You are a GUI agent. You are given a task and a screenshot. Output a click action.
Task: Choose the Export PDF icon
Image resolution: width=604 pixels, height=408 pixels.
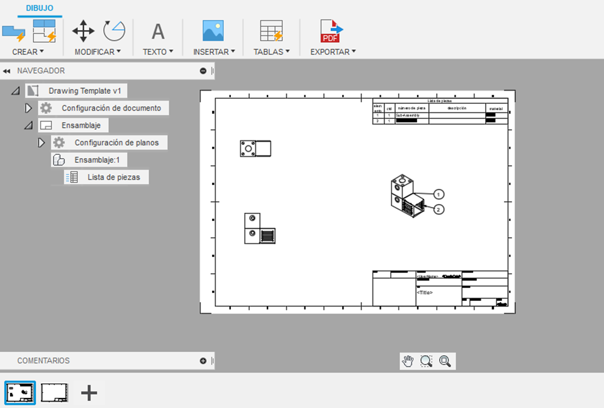pyautogui.click(x=332, y=31)
